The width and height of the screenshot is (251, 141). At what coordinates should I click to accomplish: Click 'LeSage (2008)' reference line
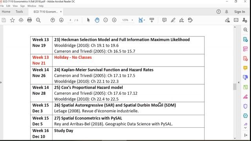96,111
